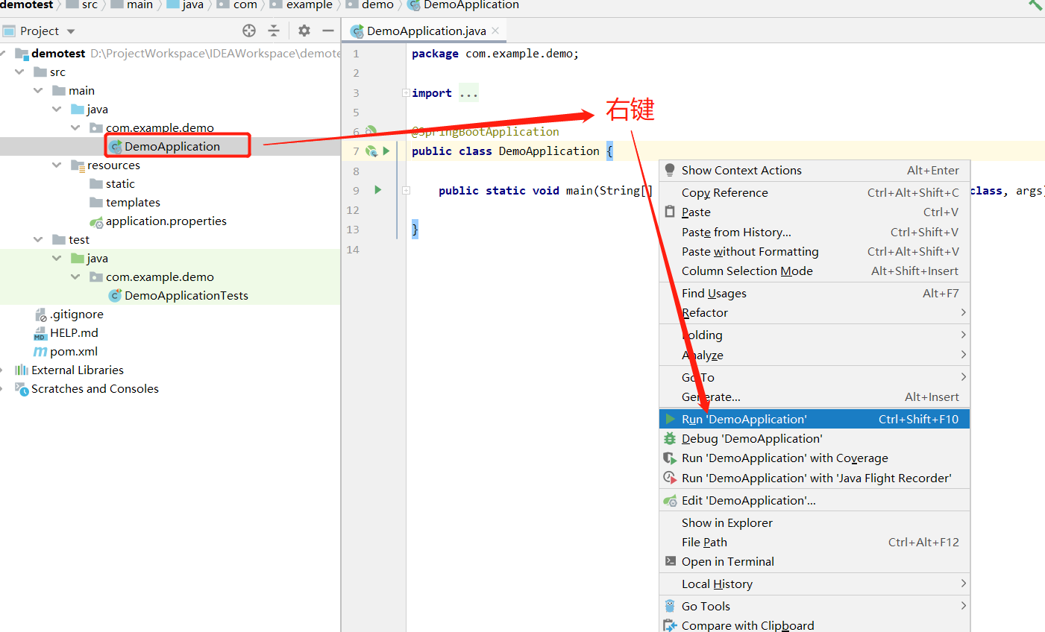1045x632 pixels.
Task: Collapse com.example.demo package under test
Action: (x=76, y=276)
